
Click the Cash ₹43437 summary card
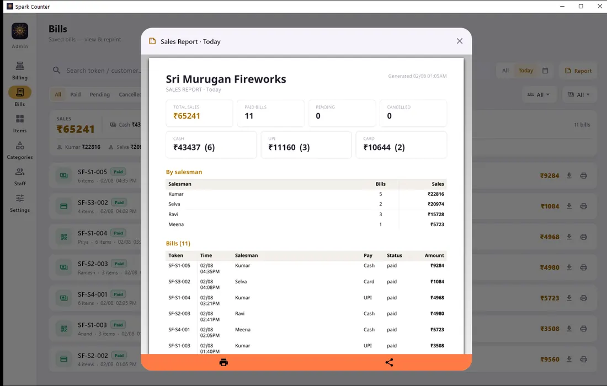(x=211, y=144)
